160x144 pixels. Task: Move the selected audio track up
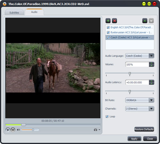(145, 21)
